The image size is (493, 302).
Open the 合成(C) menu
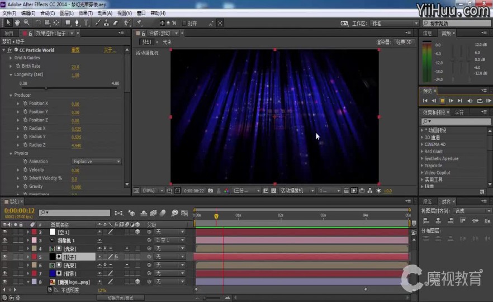(x=48, y=13)
